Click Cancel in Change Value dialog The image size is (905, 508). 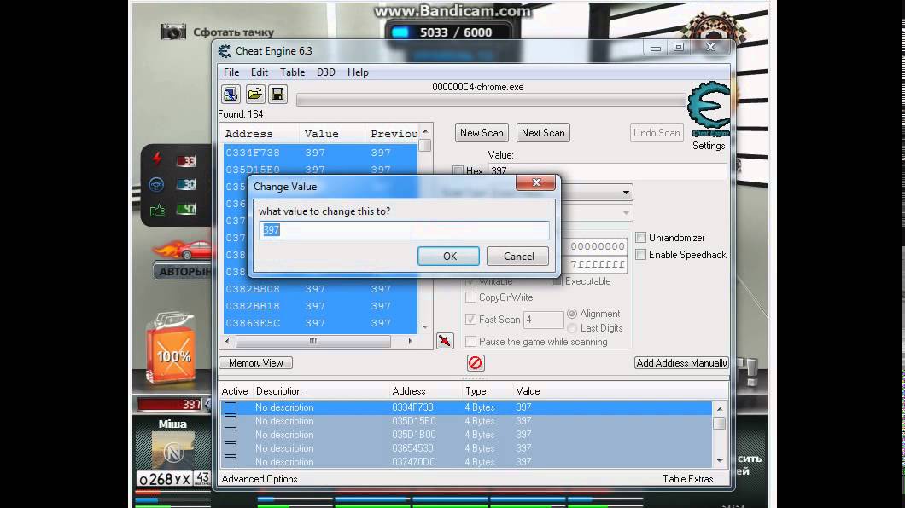click(517, 257)
